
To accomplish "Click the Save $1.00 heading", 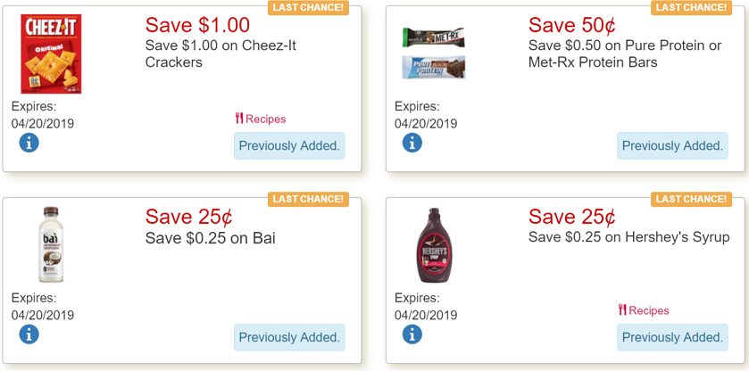I will click(x=197, y=25).
